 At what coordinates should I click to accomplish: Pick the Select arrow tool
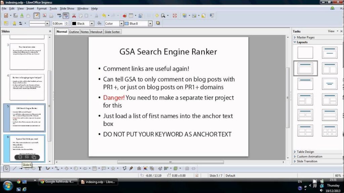click(x=6, y=168)
